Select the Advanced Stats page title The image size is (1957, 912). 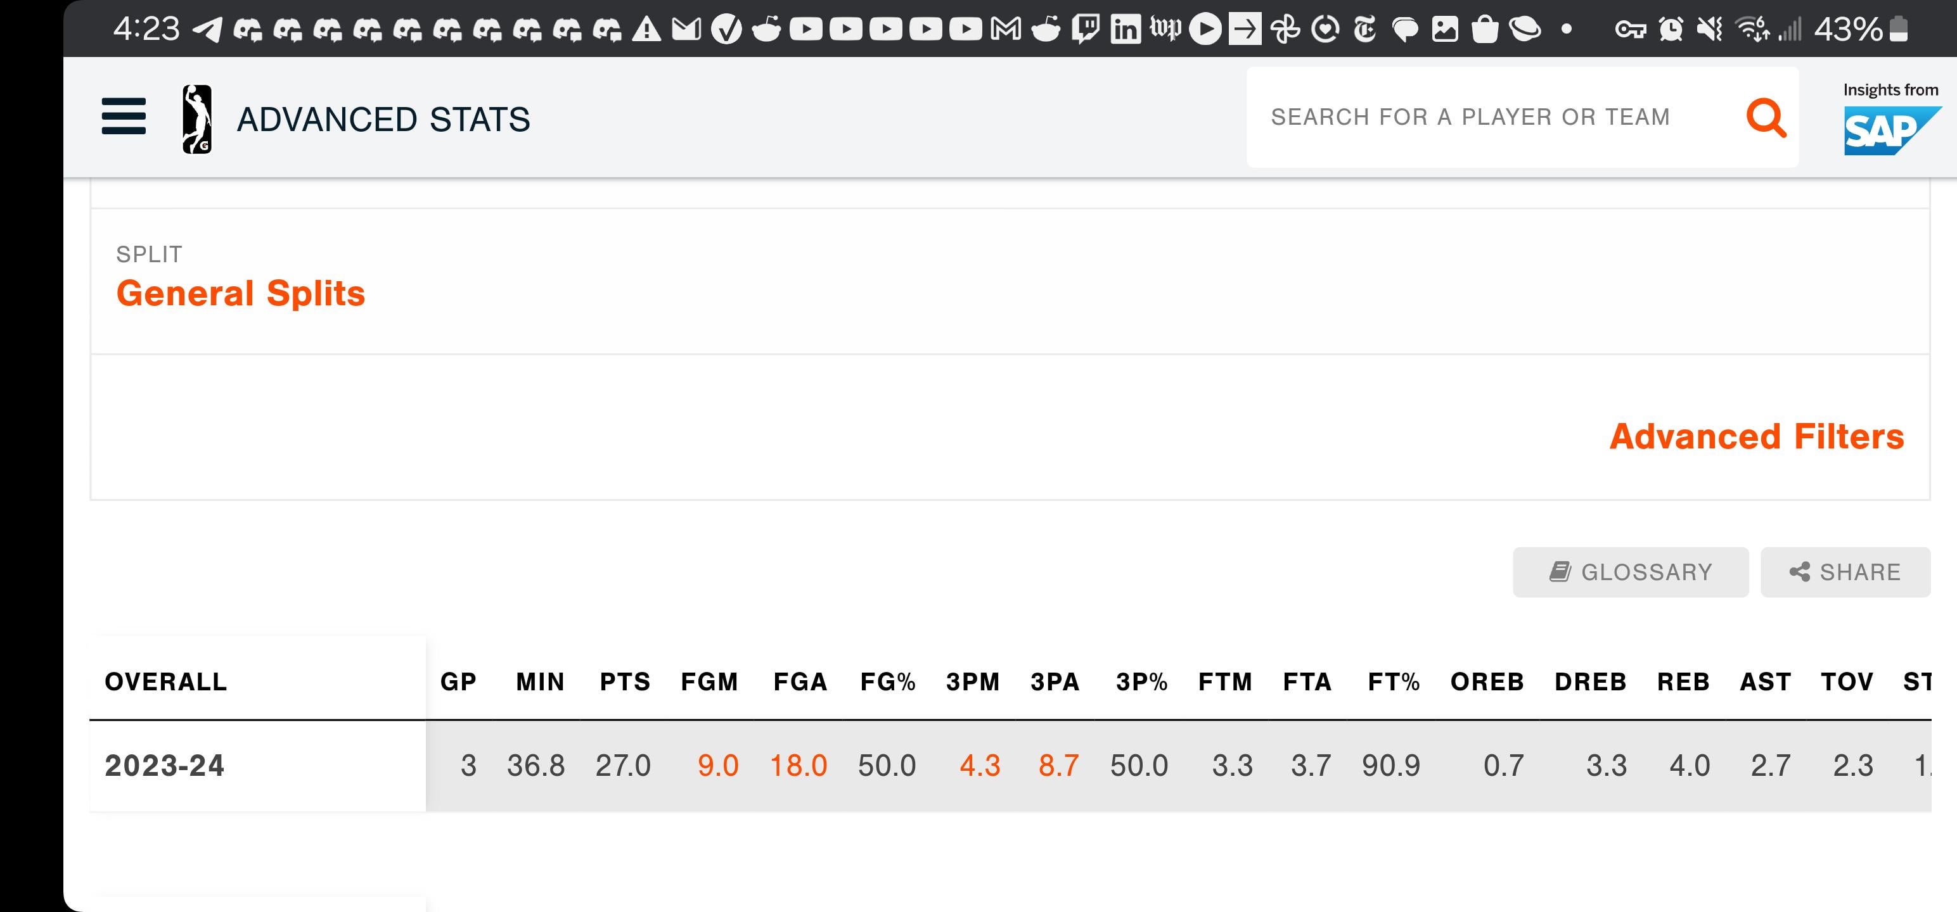pos(383,120)
